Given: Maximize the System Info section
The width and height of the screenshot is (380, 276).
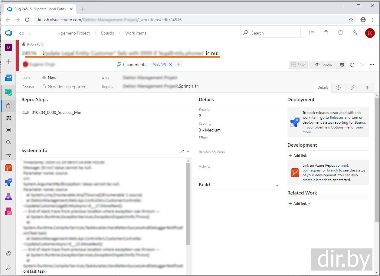Looking at the screenshot, I should tap(182, 151).
